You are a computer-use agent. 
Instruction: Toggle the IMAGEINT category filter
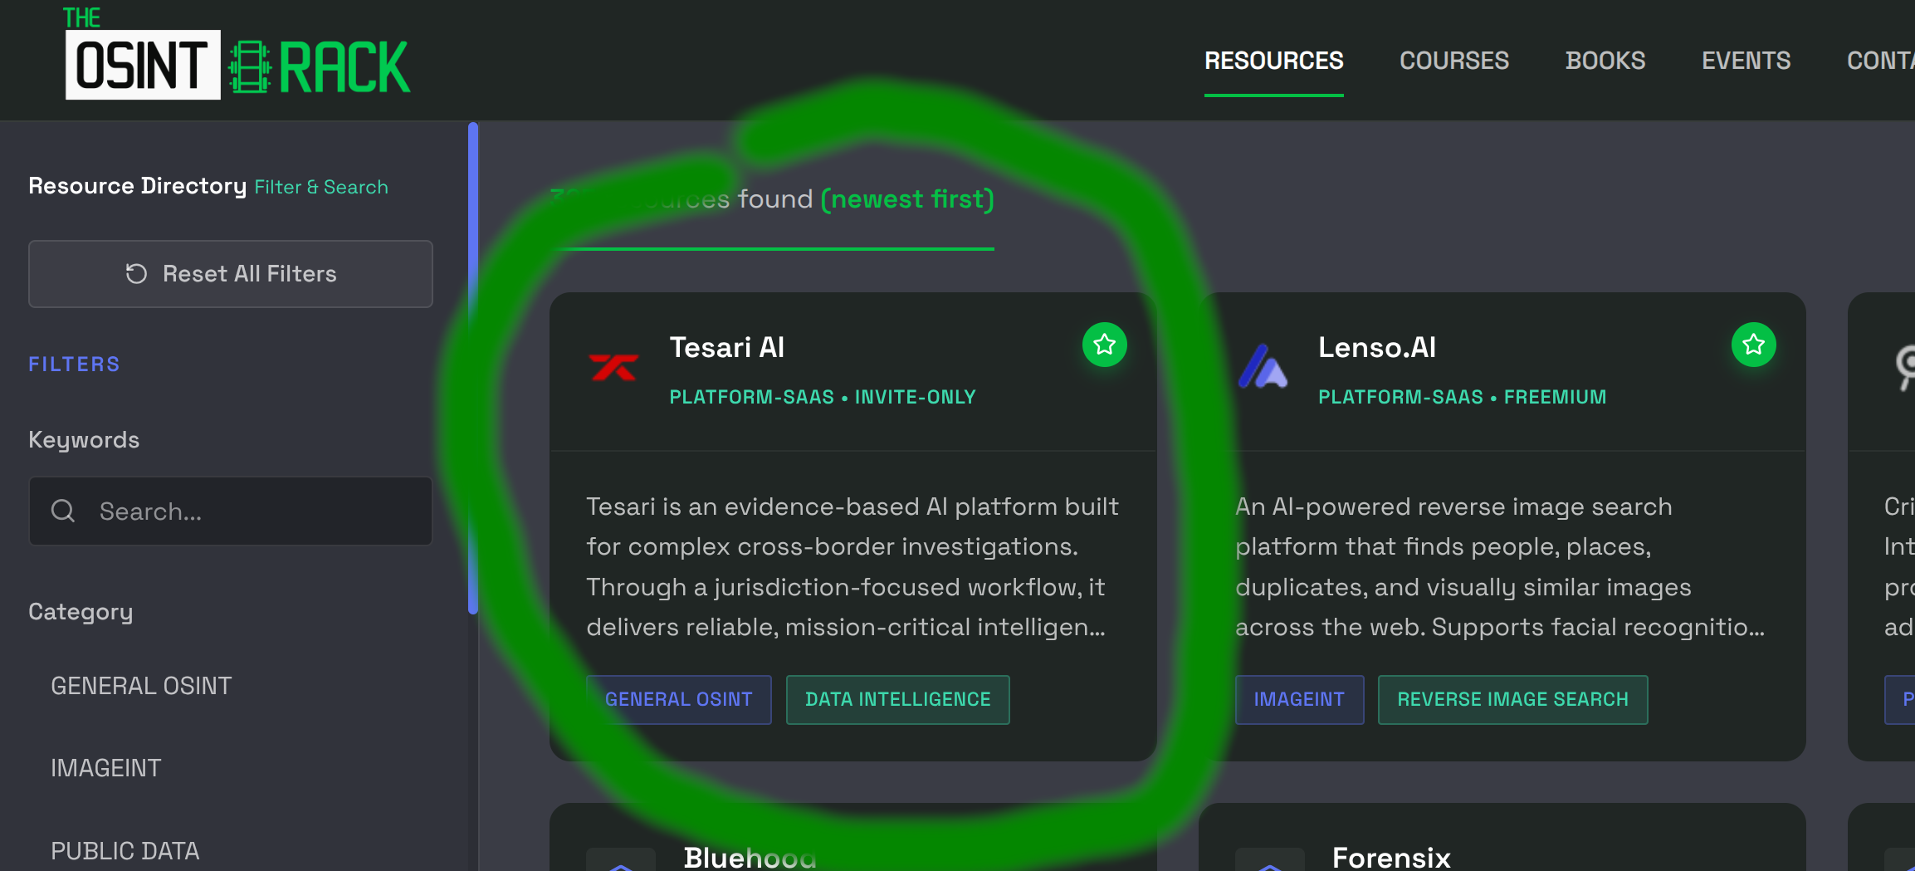[106, 767]
